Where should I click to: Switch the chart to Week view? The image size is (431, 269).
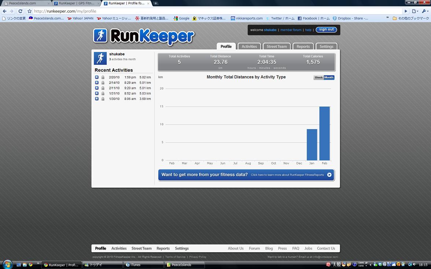318,78
